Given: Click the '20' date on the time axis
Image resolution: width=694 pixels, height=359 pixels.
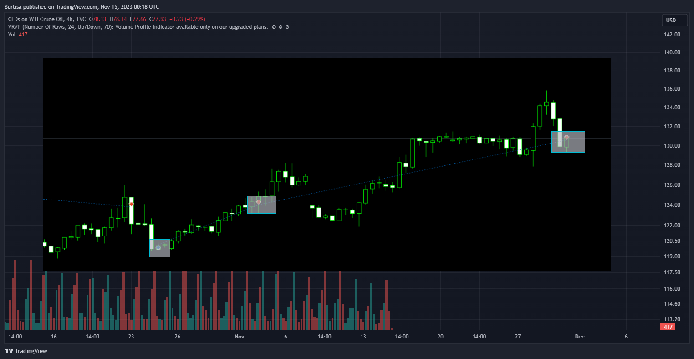Looking at the screenshot, I should [440, 337].
